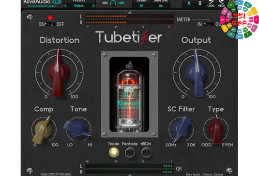Click the ODD label under Type
Image resolution: width=259 pixels, height=176 pixels.
coord(206,145)
